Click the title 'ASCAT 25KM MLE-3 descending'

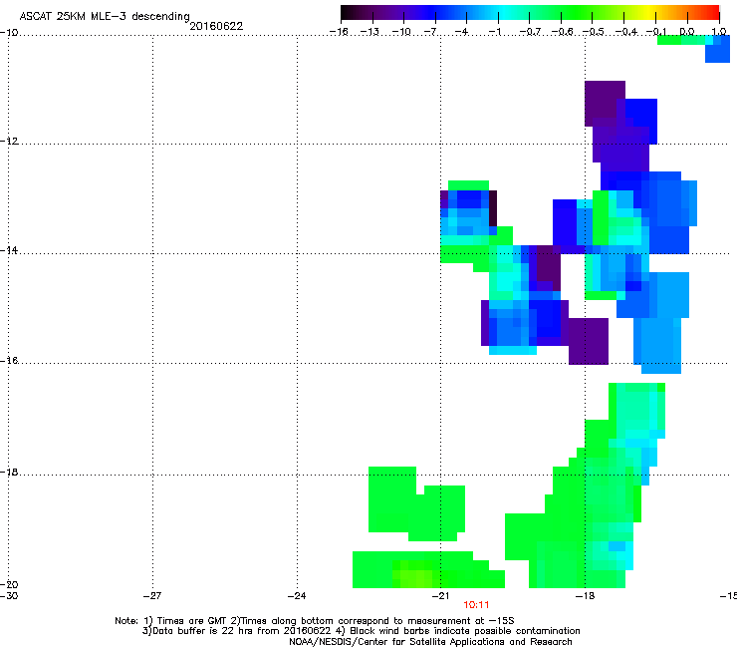pyautogui.click(x=105, y=17)
